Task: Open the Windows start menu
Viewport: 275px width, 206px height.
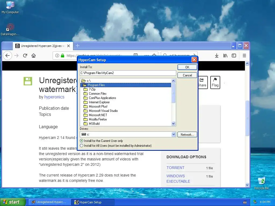Action: coord(13,202)
